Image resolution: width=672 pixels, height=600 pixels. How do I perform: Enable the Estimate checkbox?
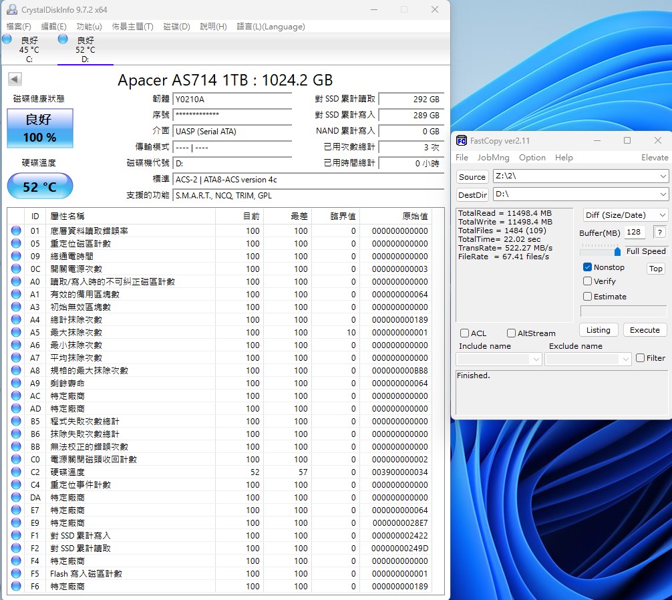click(587, 296)
